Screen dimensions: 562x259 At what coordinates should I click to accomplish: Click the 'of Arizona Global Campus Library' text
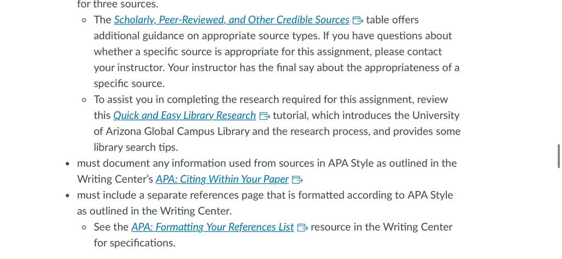point(172,131)
